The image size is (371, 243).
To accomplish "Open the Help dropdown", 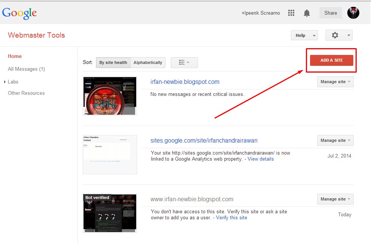I will coord(304,35).
